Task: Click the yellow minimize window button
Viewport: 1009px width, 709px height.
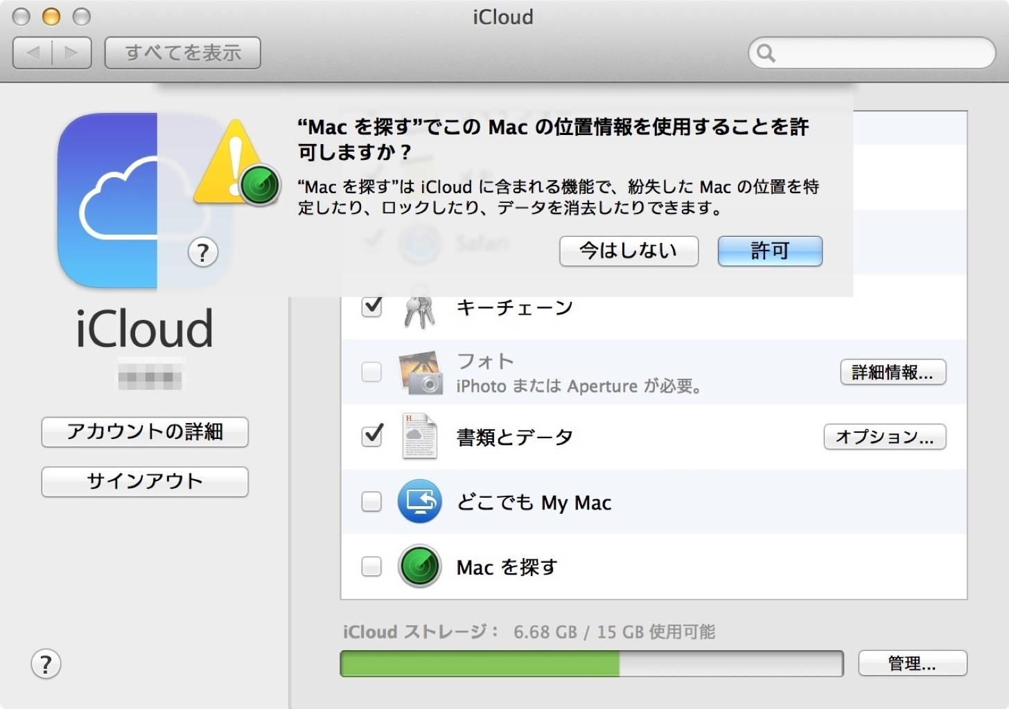Action: (x=51, y=17)
